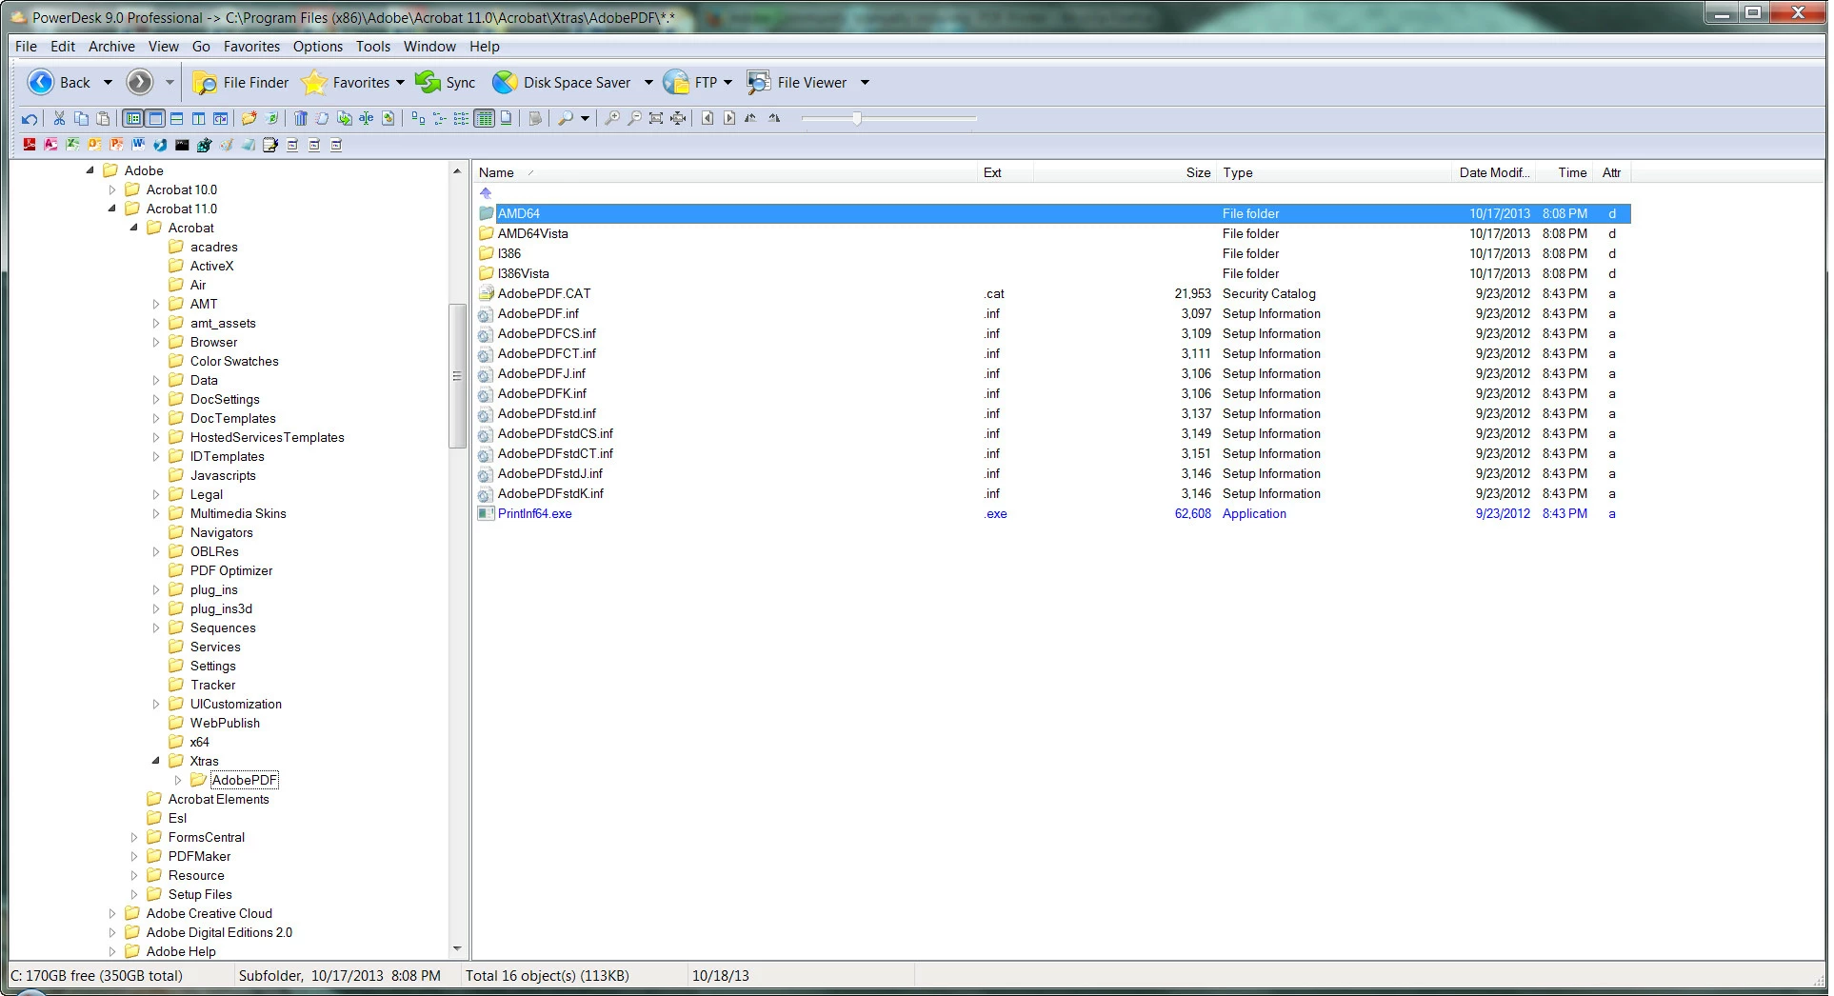Launch Adobe Acrobat from launch bar
Screen dimensions: 1834x996
pos(30,145)
